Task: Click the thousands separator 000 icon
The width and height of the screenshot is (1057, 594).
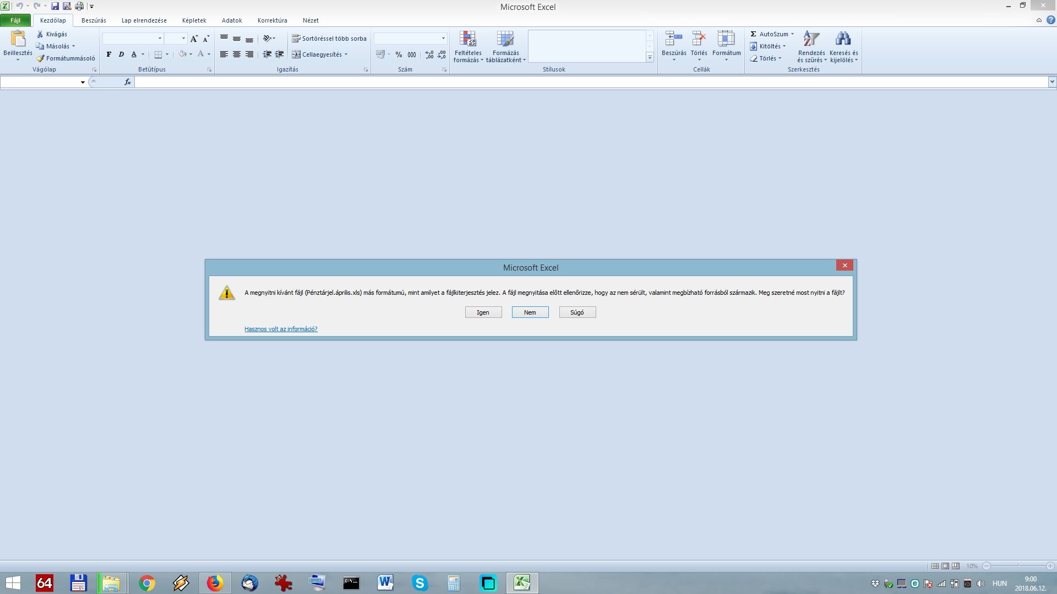Action: click(412, 54)
